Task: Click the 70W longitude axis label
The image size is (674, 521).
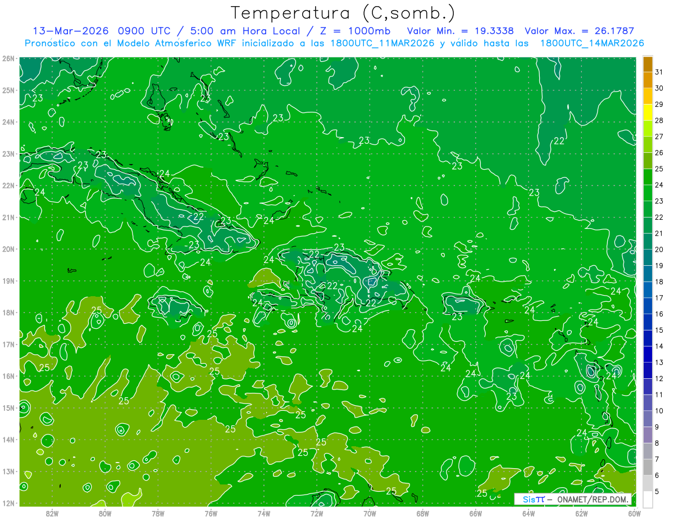Action: tap(370, 513)
